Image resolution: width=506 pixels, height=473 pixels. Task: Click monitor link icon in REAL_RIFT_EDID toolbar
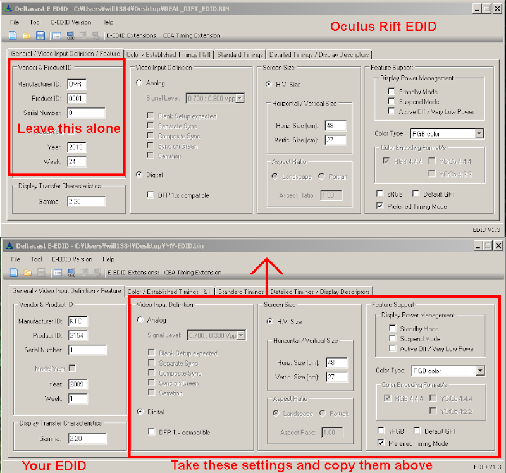pos(70,35)
